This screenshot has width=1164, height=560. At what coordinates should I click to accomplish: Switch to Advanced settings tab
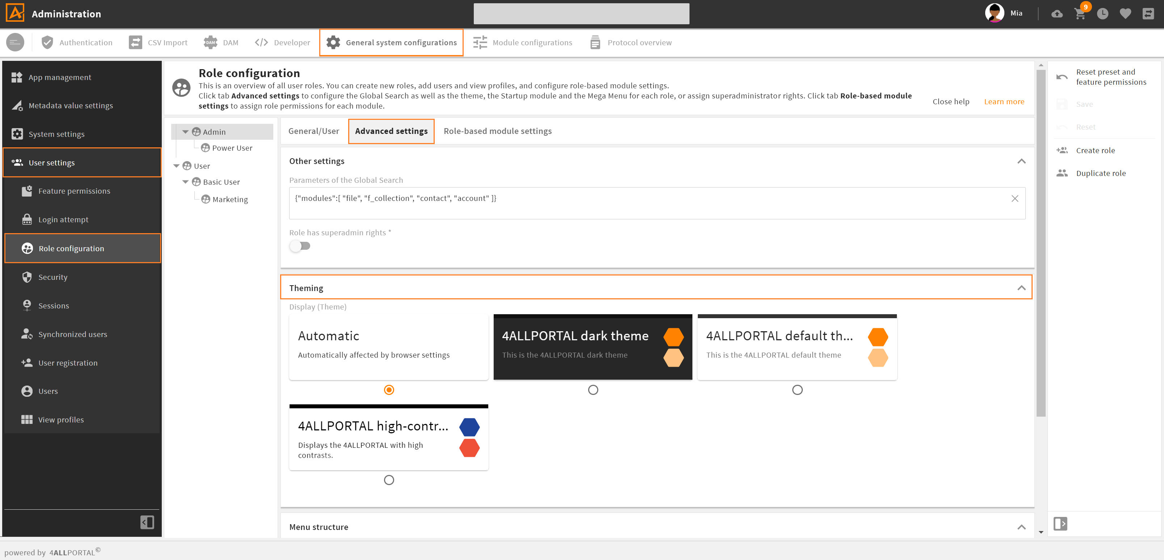391,131
